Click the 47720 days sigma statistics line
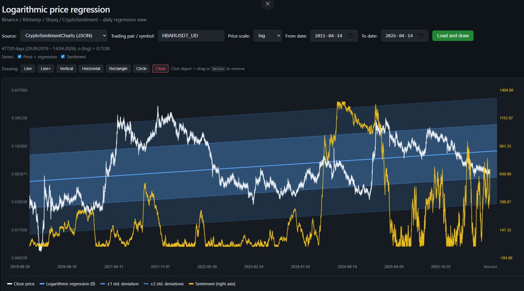This screenshot has width=524, height=291. click(x=56, y=48)
